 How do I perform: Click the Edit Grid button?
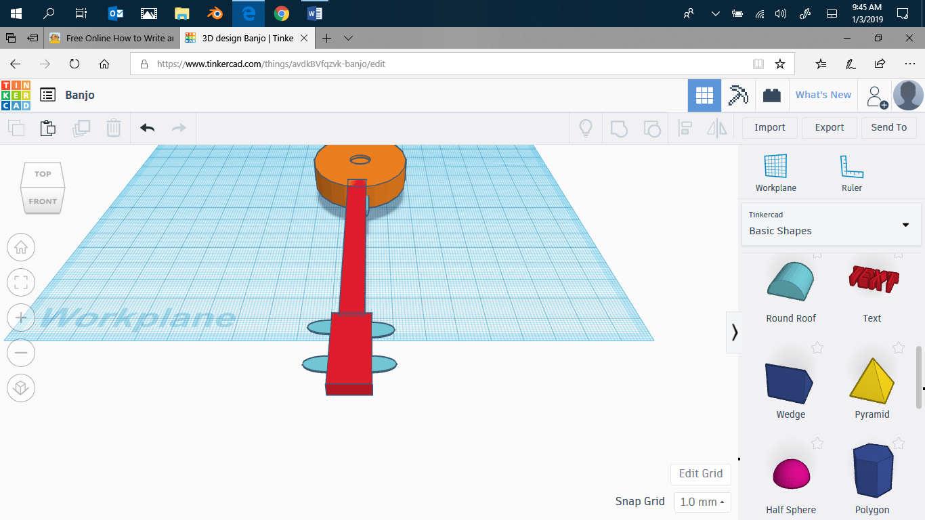[701, 473]
